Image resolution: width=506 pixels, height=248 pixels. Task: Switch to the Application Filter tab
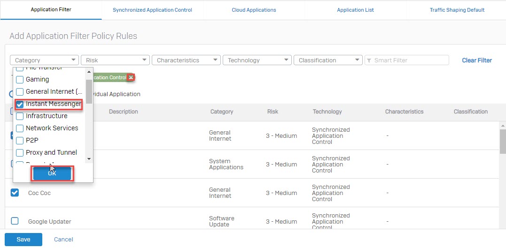(51, 10)
